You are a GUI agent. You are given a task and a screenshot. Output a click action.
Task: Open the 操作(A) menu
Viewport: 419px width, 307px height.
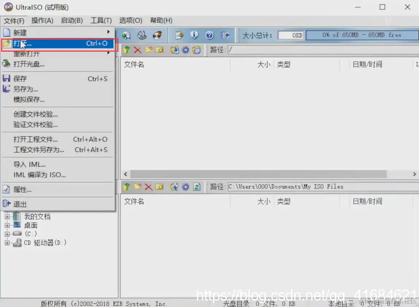pos(42,20)
